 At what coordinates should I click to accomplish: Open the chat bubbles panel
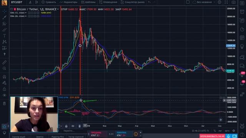(x=242, y=58)
